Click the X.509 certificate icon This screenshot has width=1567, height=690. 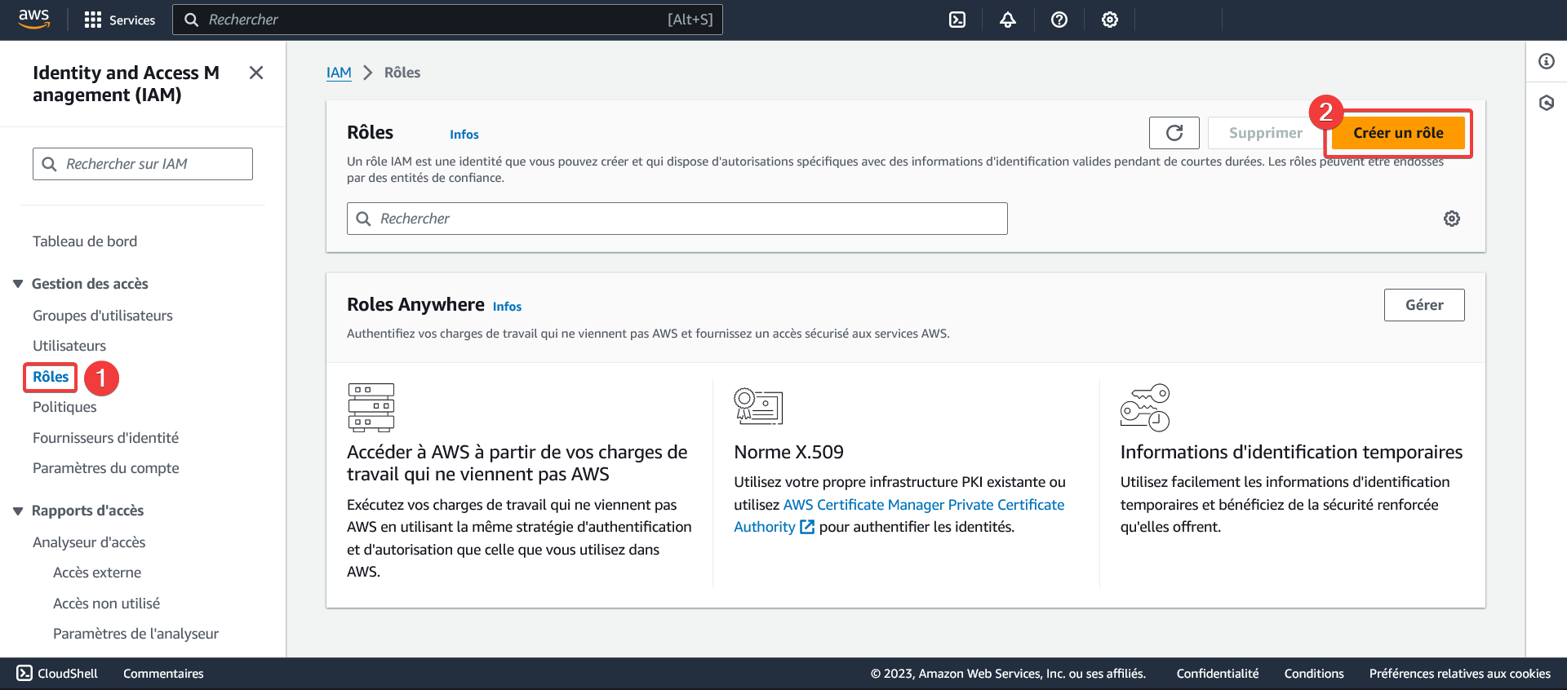coord(758,406)
